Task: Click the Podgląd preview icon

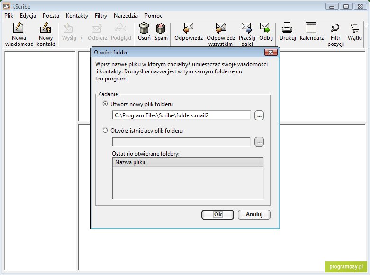Action: [121, 28]
